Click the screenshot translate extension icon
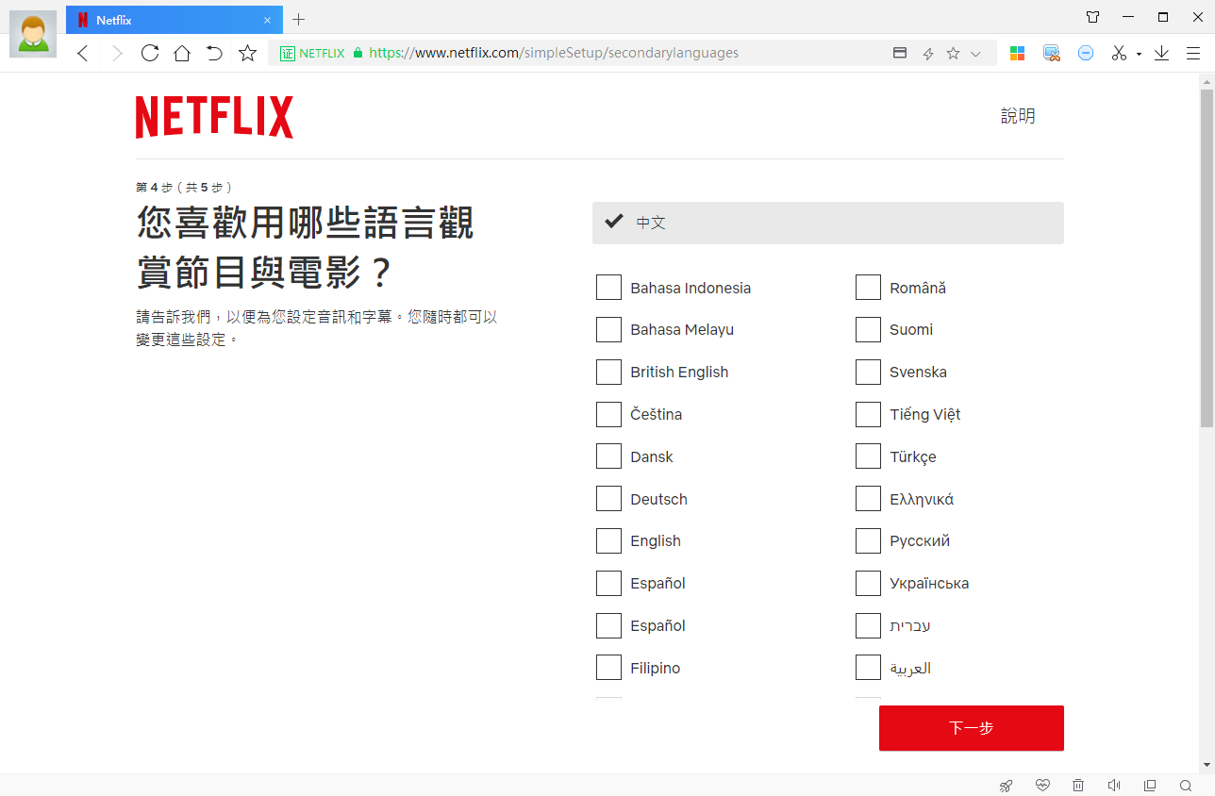Image resolution: width=1215 pixels, height=796 pixels. 1052,54
